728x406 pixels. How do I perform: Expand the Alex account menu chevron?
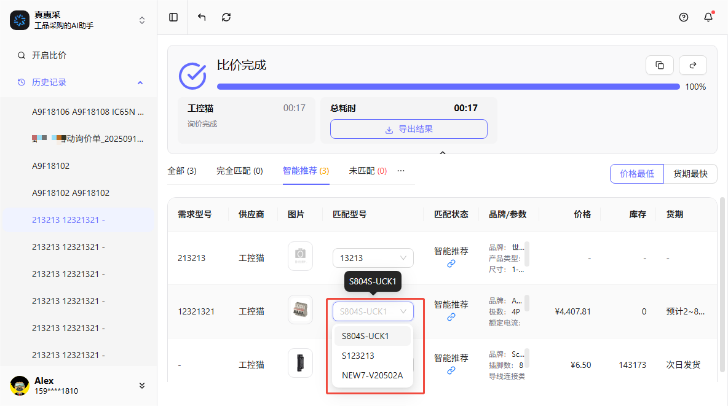tap(141, 386)
